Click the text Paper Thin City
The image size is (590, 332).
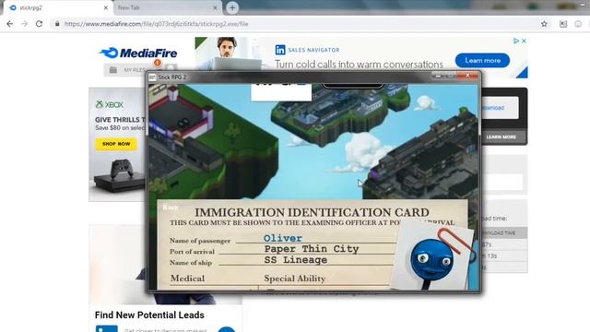tap(312, 249)
